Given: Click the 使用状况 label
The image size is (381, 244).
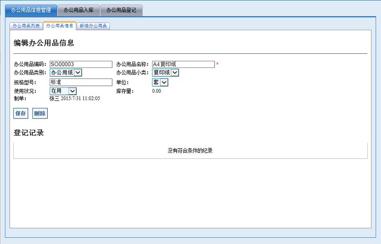Looking at the screenshot, I should coord(25,91).
